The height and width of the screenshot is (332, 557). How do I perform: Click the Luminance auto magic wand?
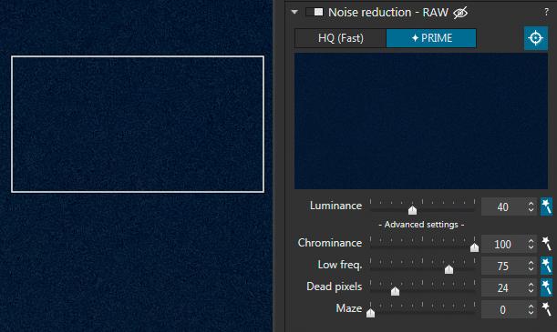(546, 206)
